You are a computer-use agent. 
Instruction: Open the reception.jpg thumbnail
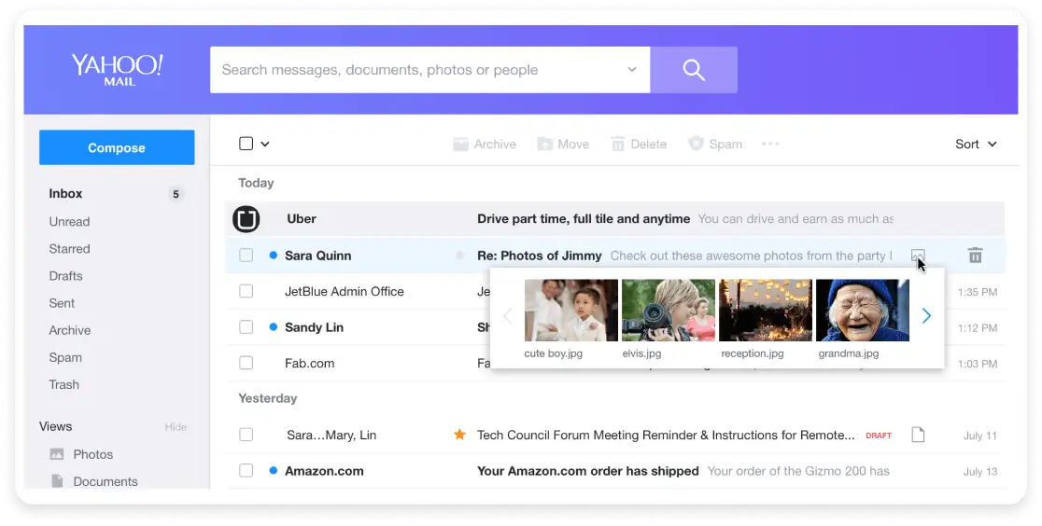[x=766, y=311]
